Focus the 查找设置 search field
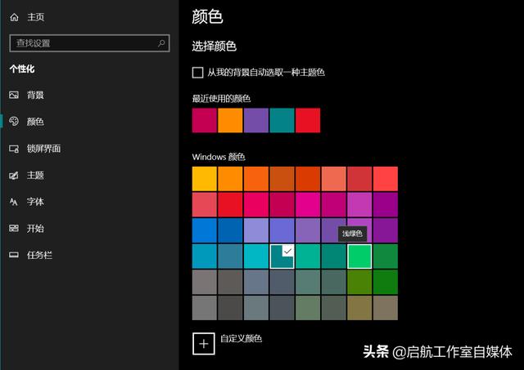Viewport: 524px width, 370px height. point(89,43)
